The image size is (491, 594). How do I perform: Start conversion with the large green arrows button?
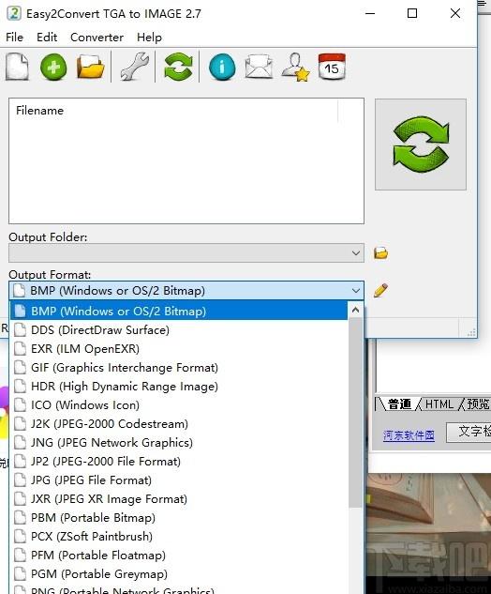pos(421,145)
